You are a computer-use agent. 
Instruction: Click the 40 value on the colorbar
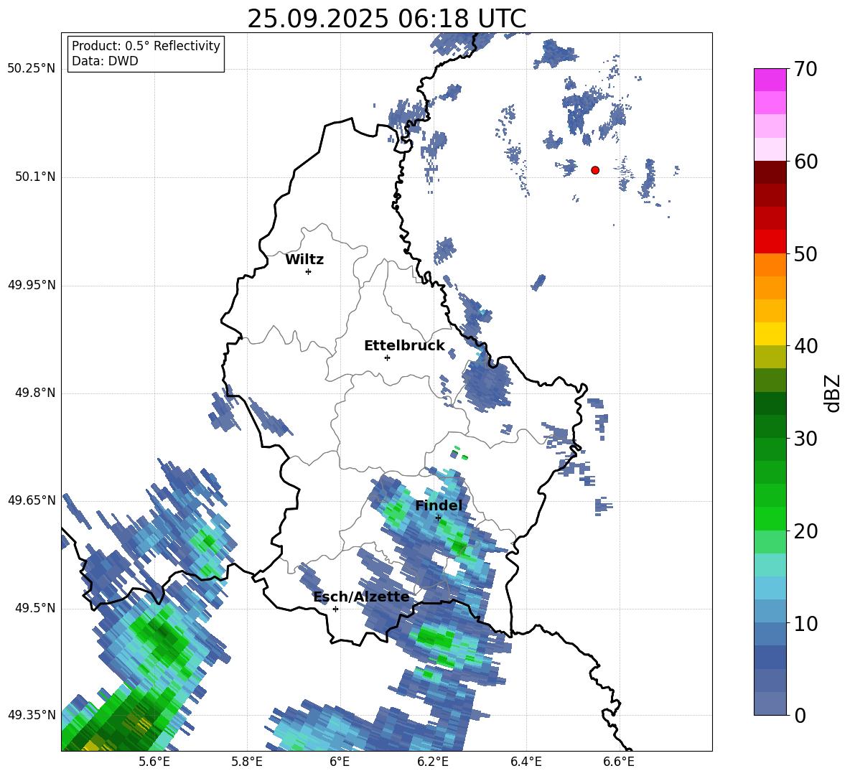(x=805, y=346)
